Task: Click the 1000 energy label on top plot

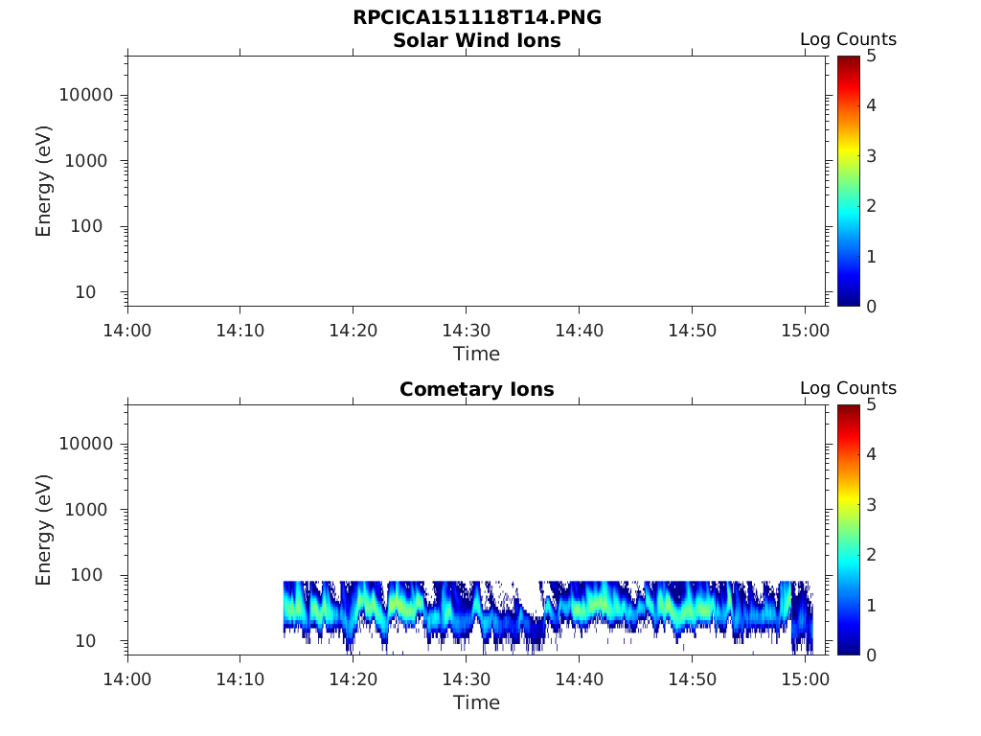Action: tap(85, 161)
